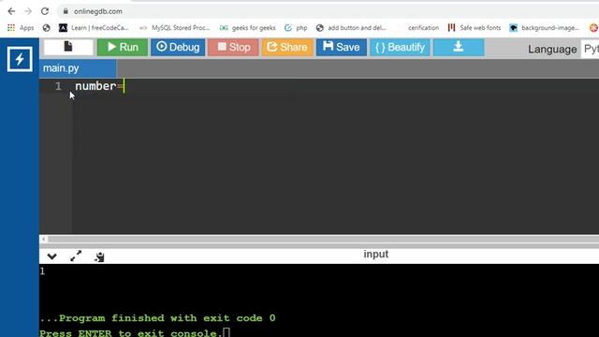This screenshot has width=599, height=337.
Task: Select the input tab of the console
Action: pos(376,255)
